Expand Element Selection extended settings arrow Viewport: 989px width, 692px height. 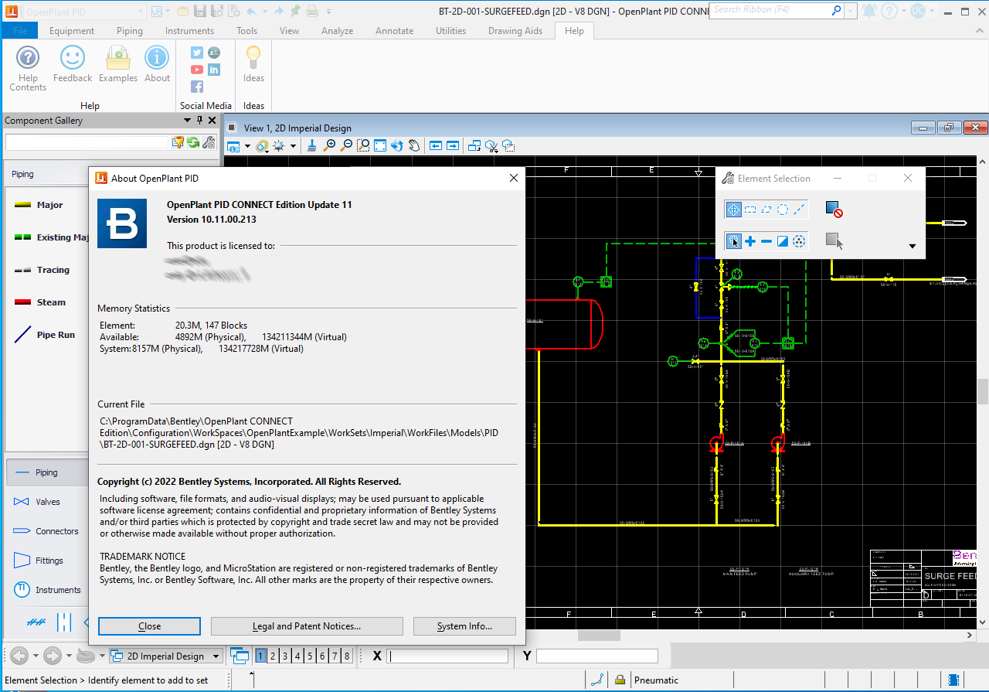913,247
